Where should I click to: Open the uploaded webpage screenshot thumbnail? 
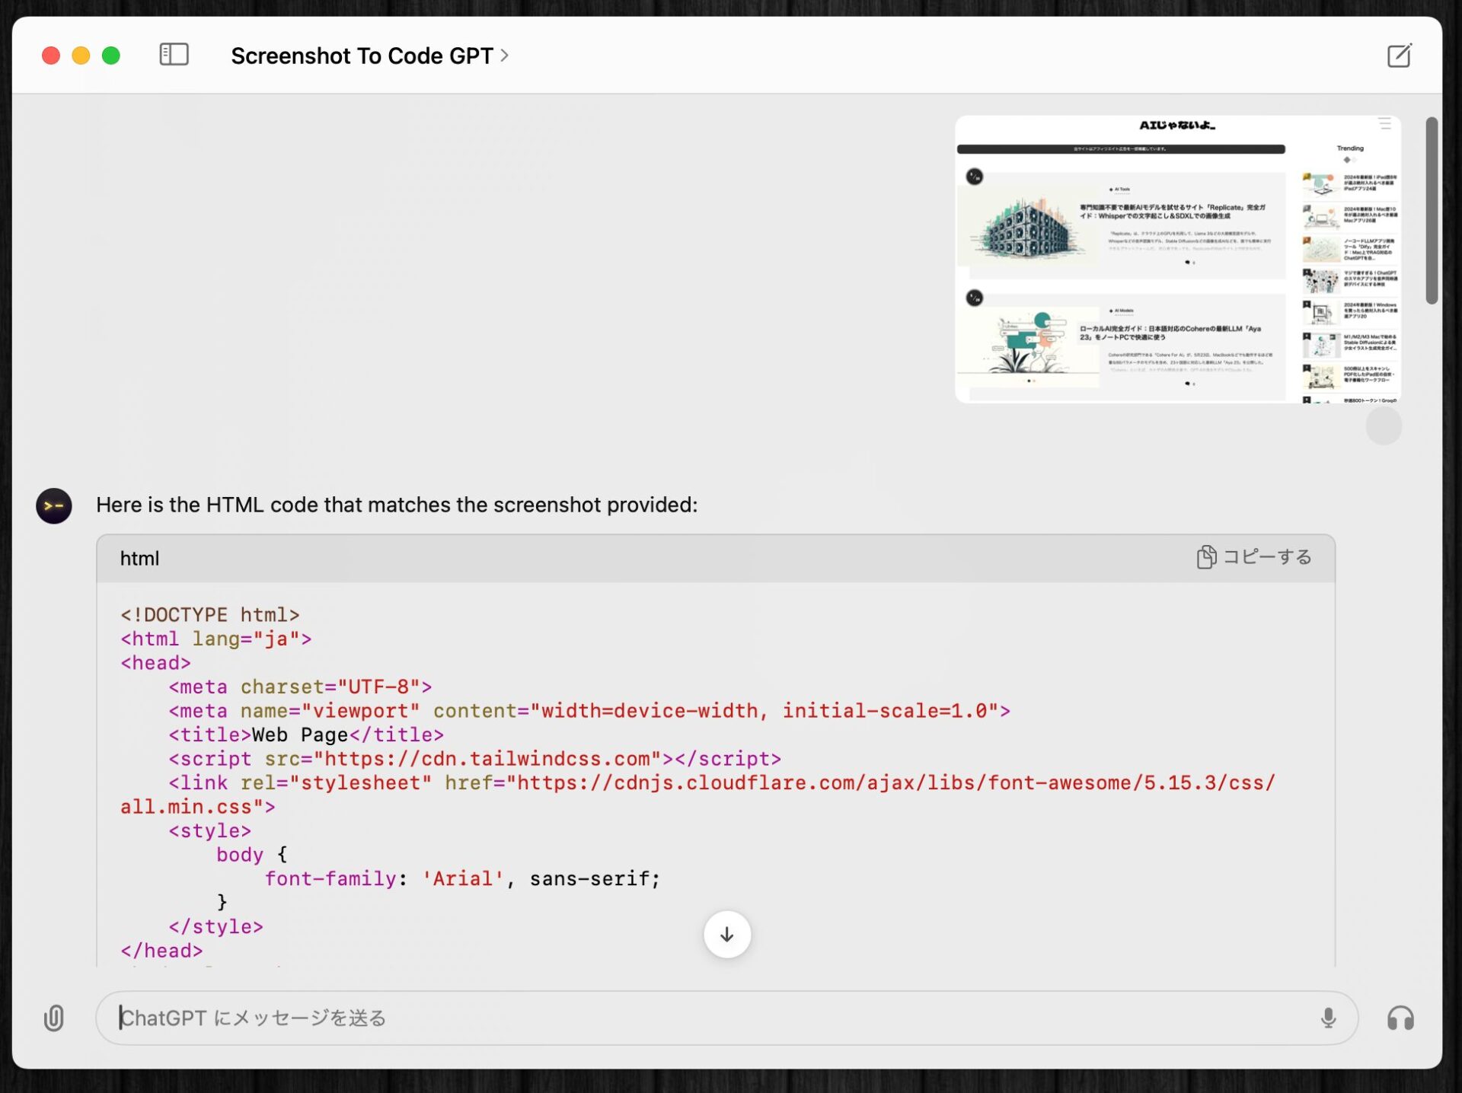[x=1177, y=259]
